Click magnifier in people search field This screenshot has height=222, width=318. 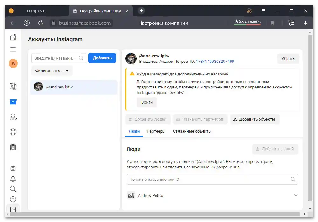[293, 179]
